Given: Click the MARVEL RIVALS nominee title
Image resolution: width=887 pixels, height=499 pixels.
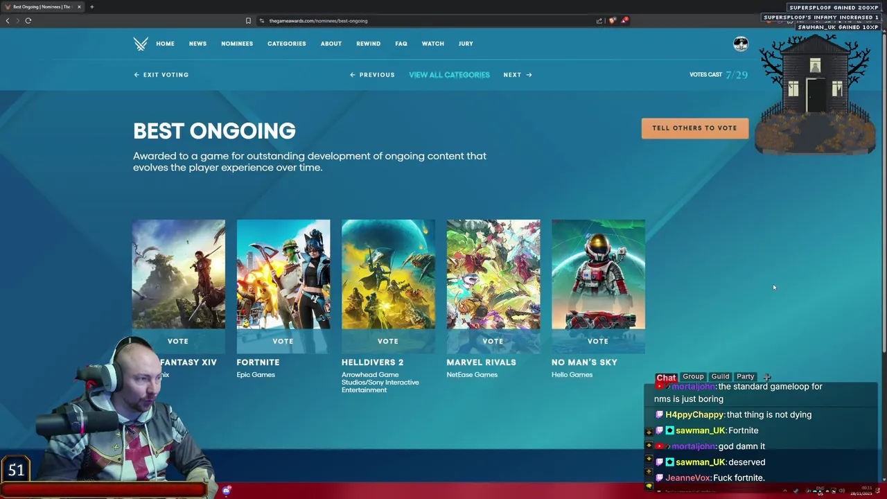Looking at the screenshot, I should pyautogui.click(x=481, y=362).
